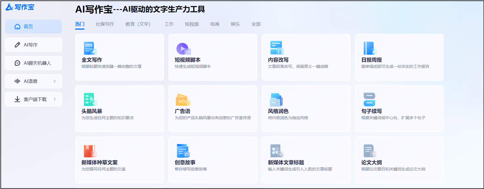Click description 为您撰写任何主题的文案
This screenshot has width=484, height=189.
coord(104,169)
